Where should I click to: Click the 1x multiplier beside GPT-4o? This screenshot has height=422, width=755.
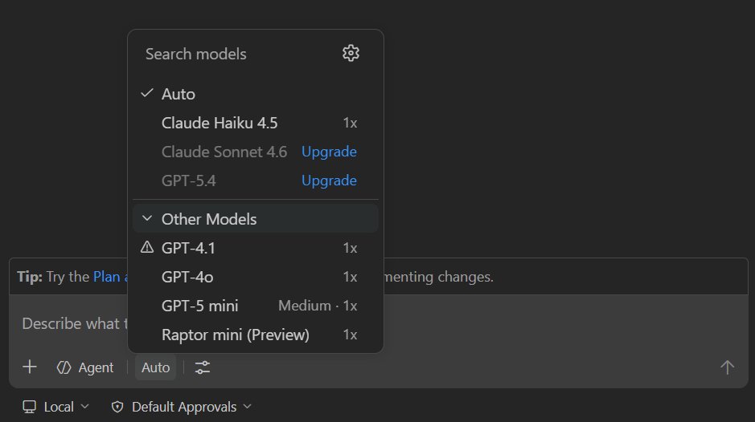[x=350, y=277]
